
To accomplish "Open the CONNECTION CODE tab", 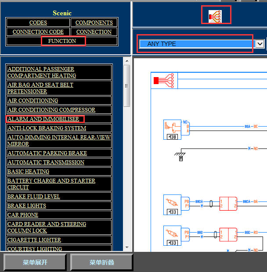I will click(38, 32).
